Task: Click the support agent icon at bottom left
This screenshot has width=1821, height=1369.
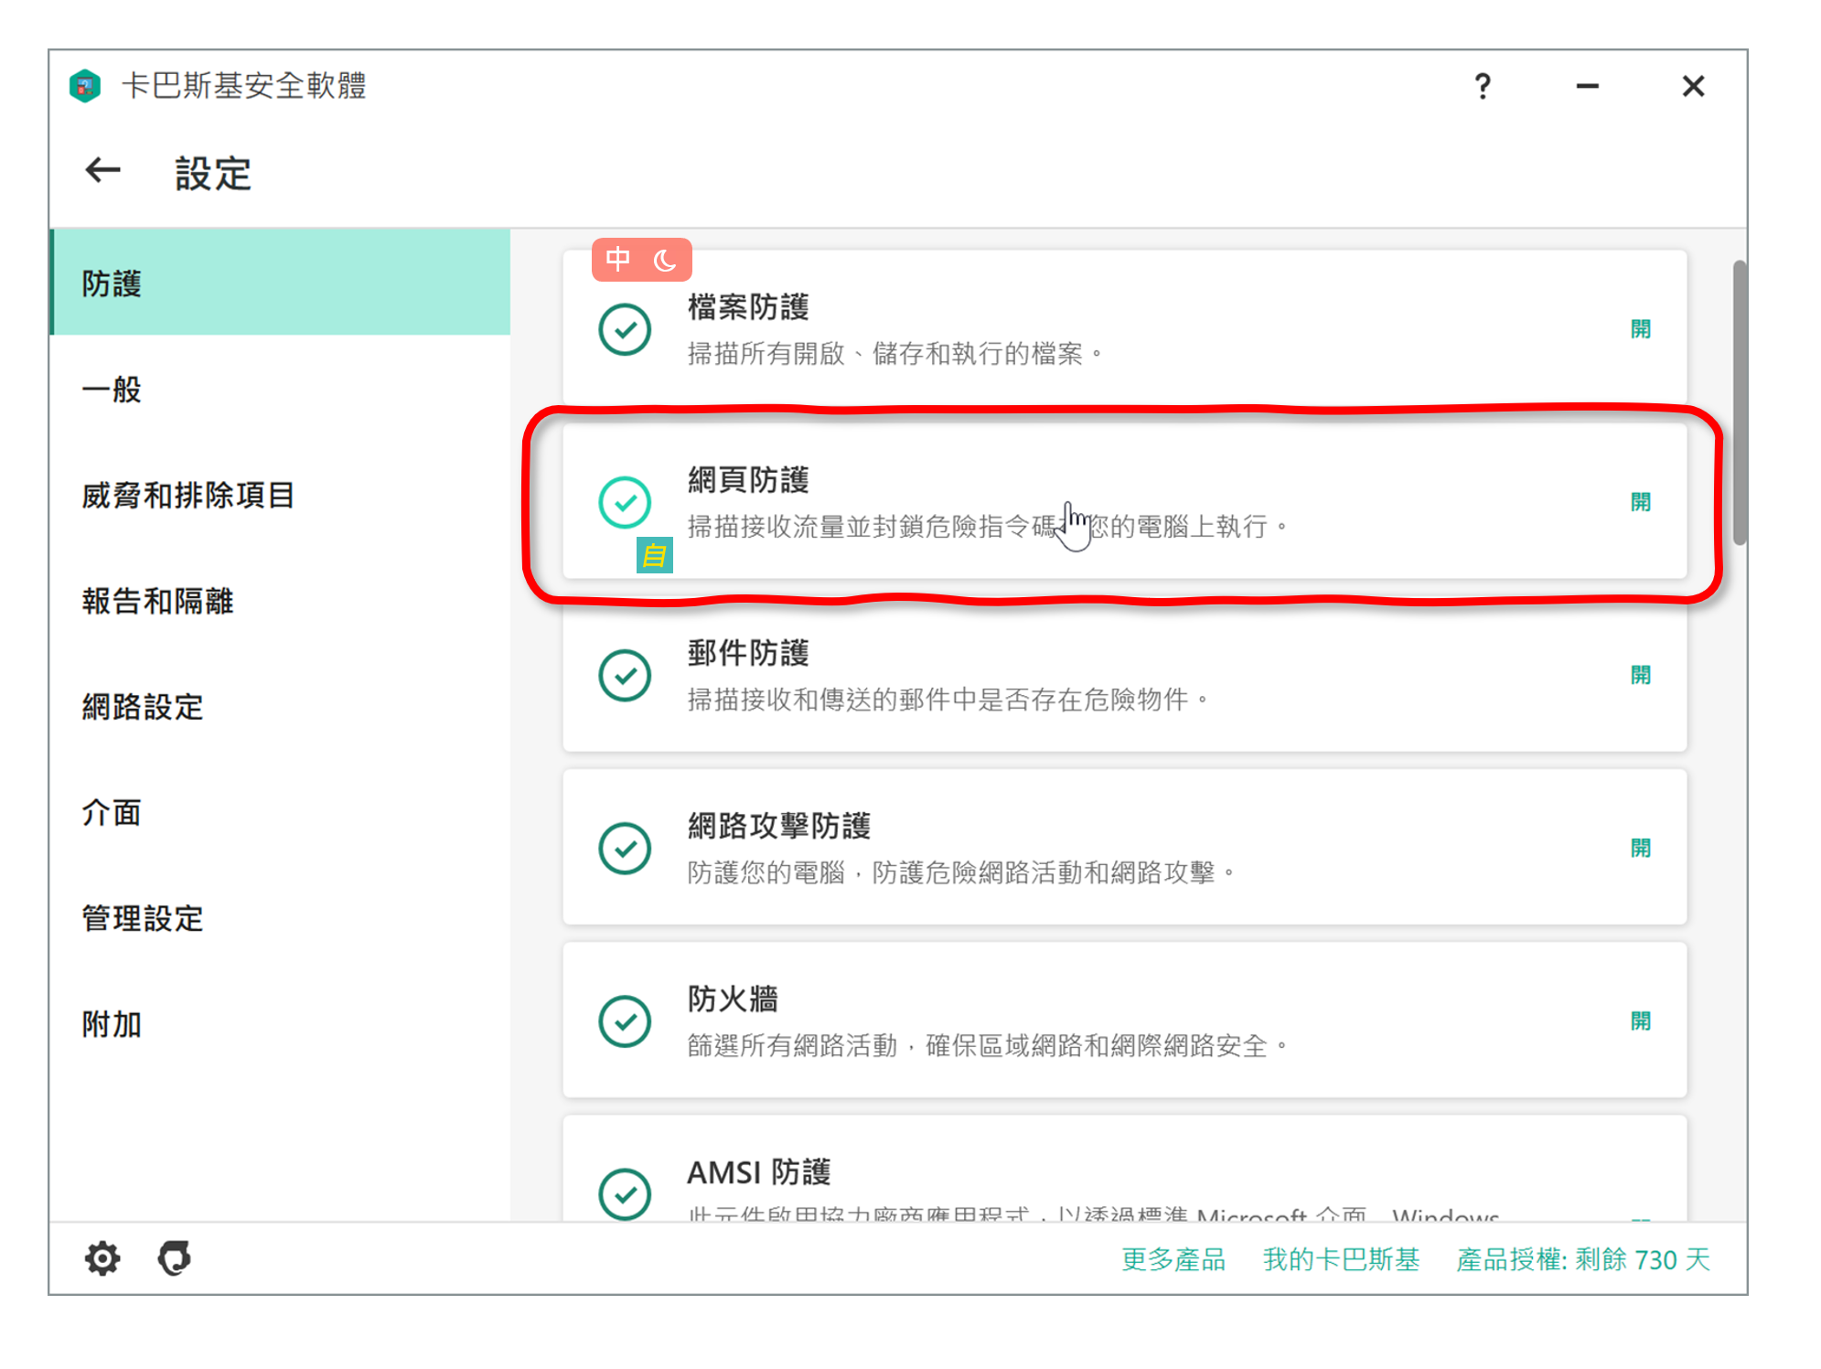Action: [x=174, y=1258]
